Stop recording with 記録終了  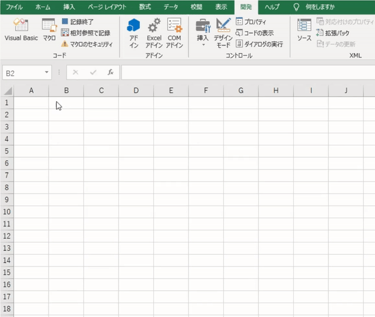pyautogui.click(x=77, y=22)
